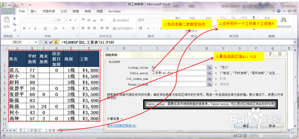The height and width of the screenshot is (139, 299).
Task: Center text horizontally in cell
Action: tap(89, 28)
